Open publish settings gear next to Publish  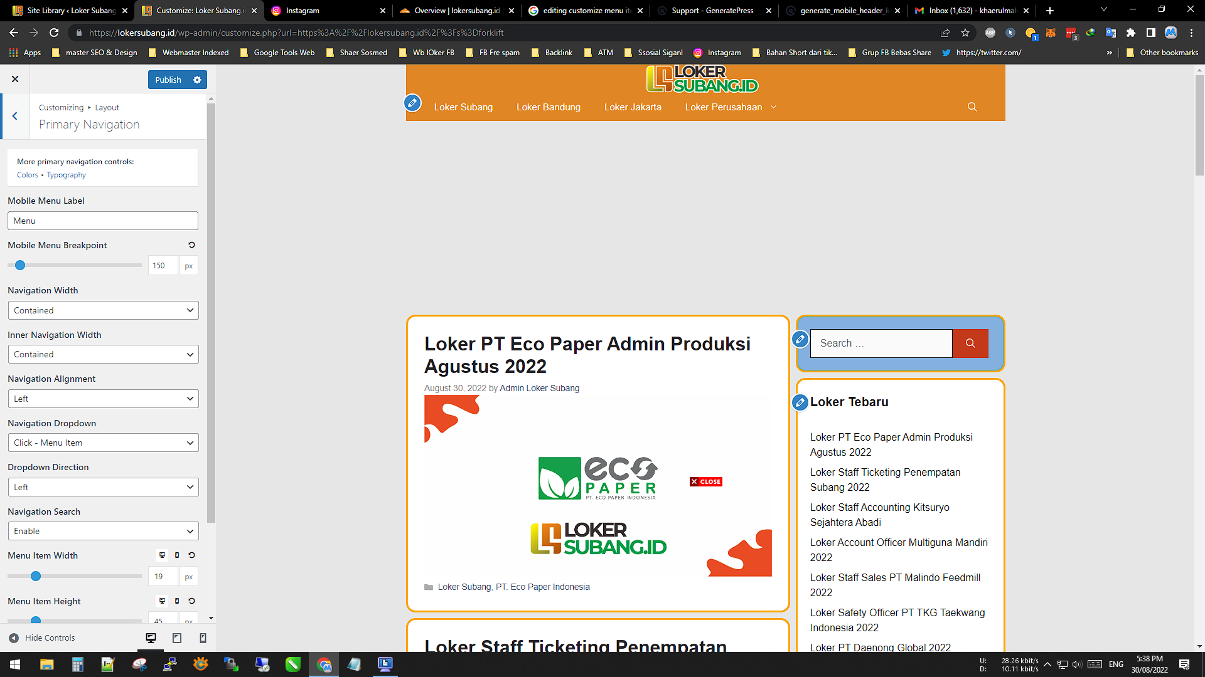pos(197,80)
